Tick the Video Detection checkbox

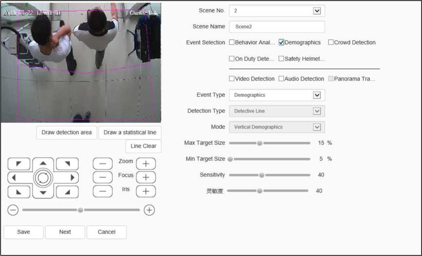[x=232, y=79]
